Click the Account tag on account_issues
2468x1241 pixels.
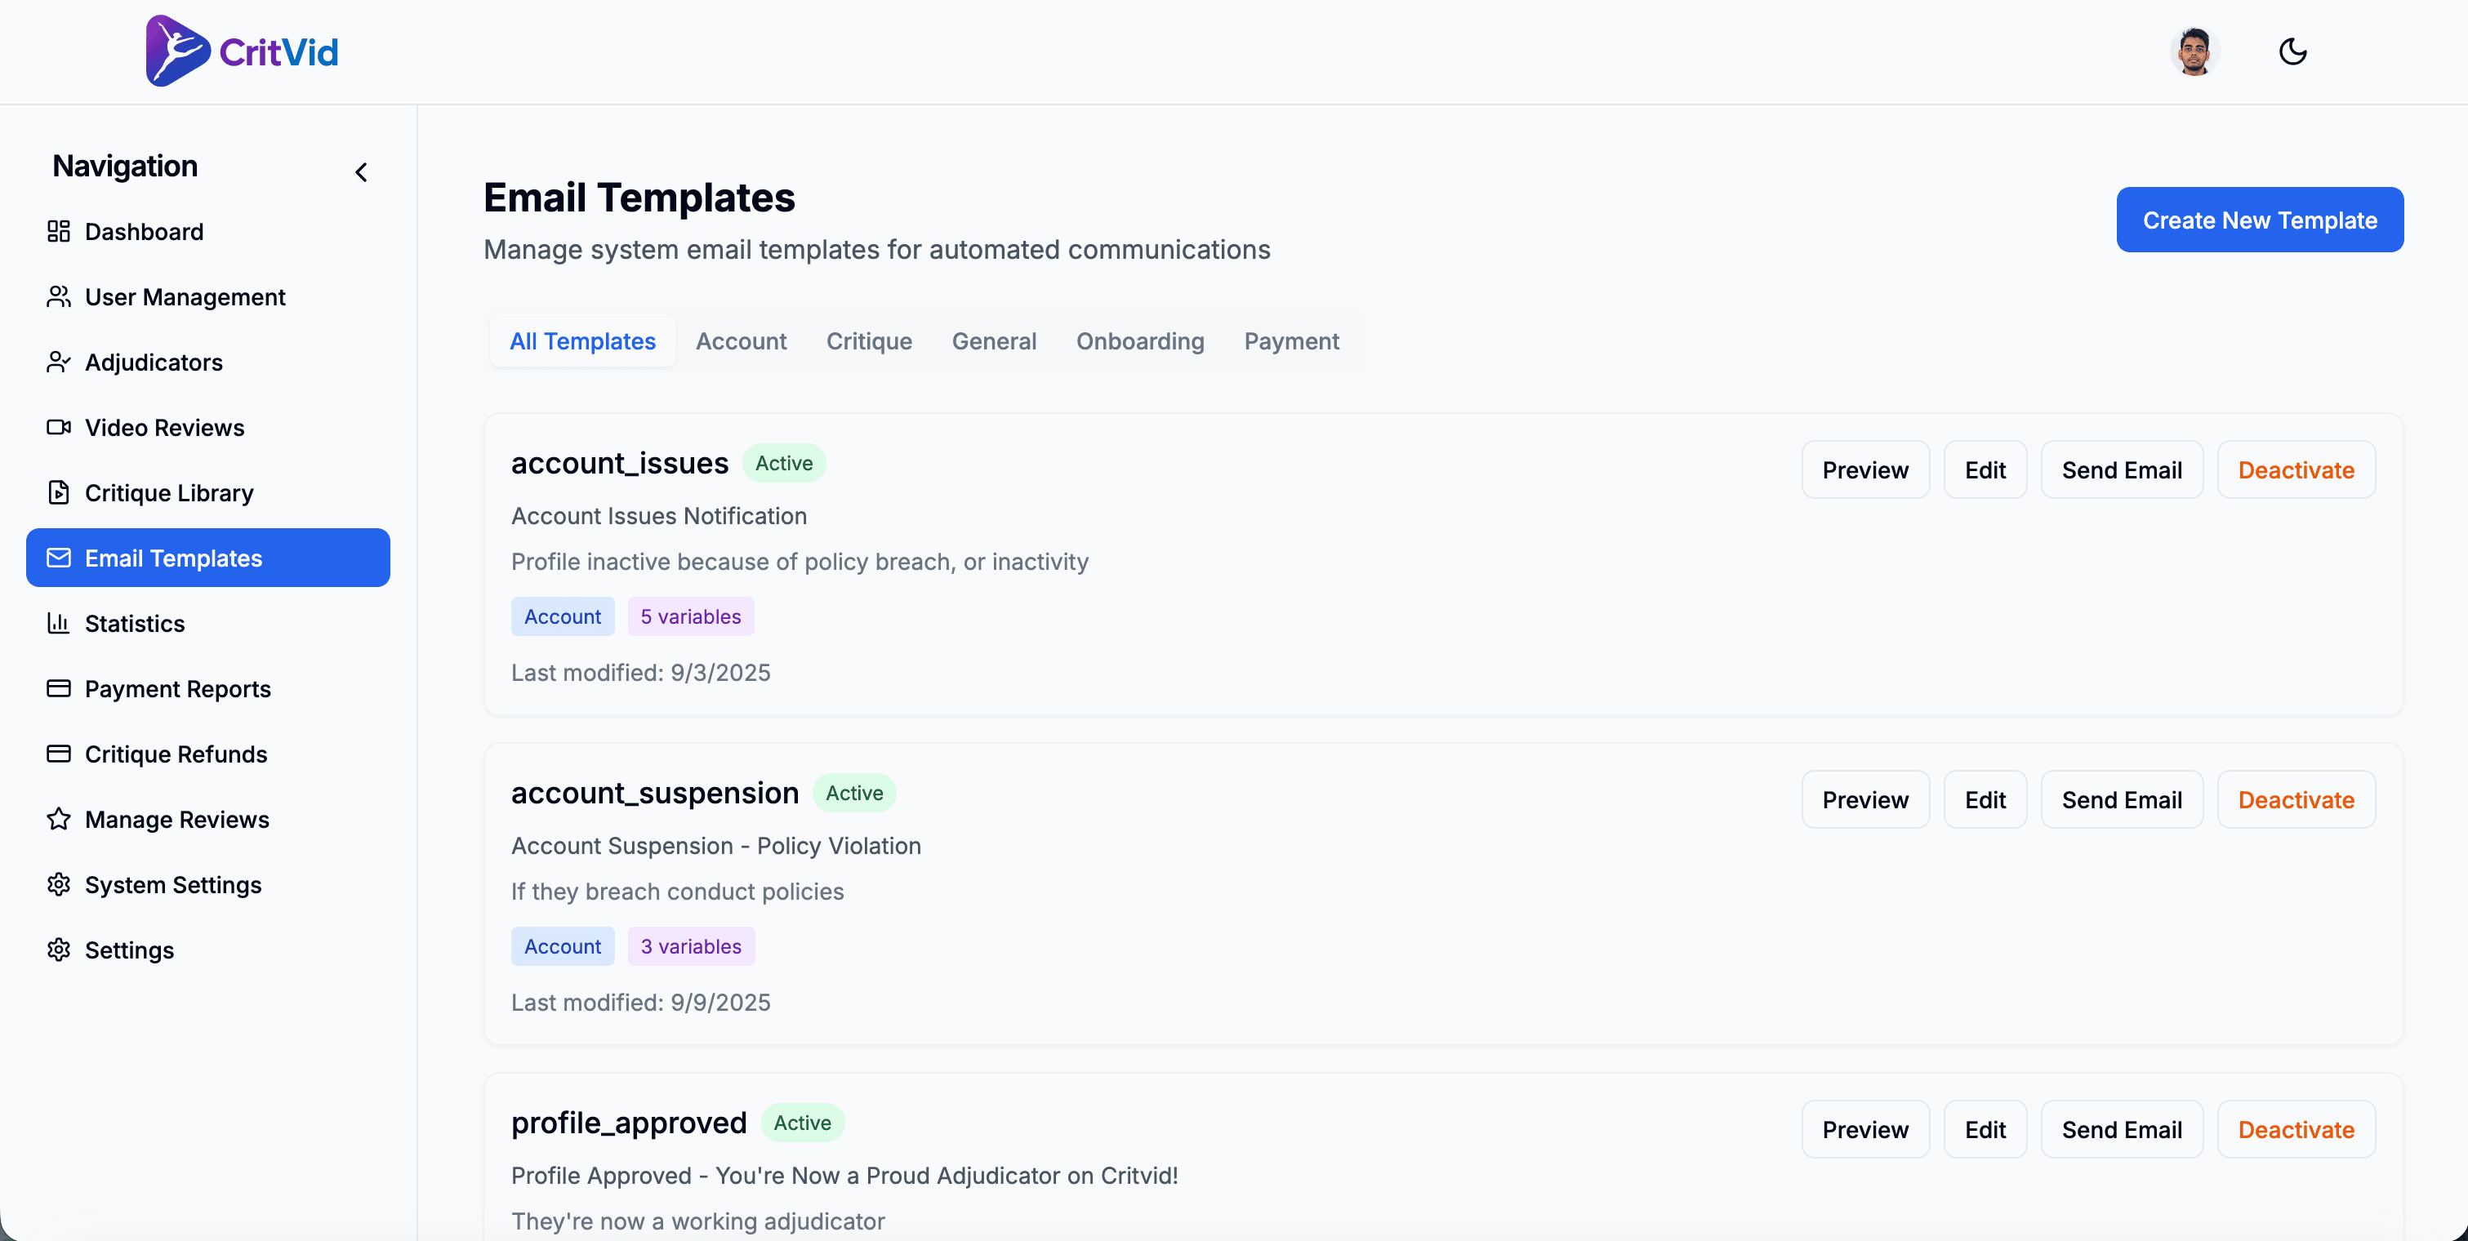pos(563,616)
